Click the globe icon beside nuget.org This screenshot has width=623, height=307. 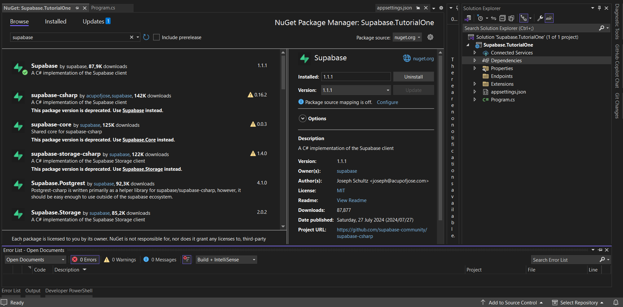407,58
